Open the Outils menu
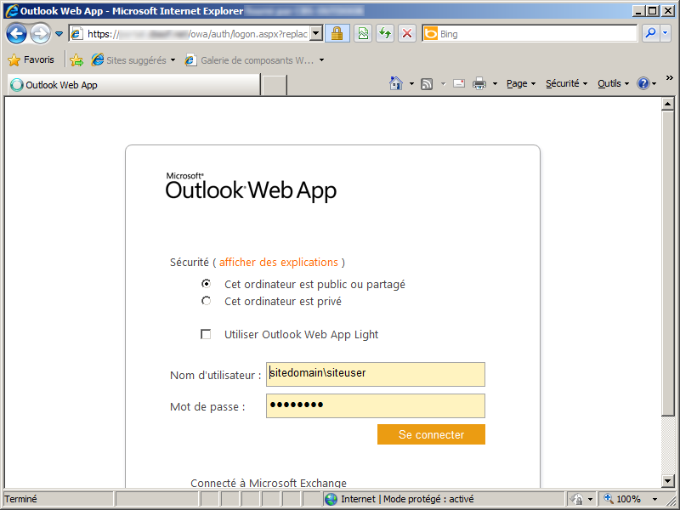The image size is (680, 510). pos(613,83)
